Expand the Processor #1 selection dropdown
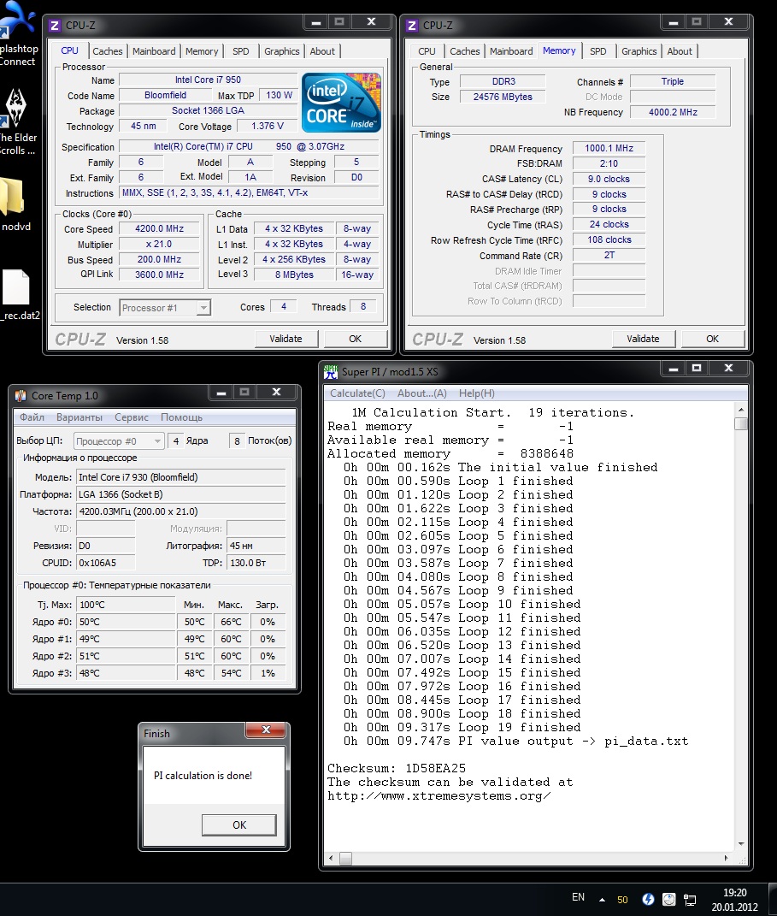Viewport: 777px width, 916px height. click(x=203, y=308)
